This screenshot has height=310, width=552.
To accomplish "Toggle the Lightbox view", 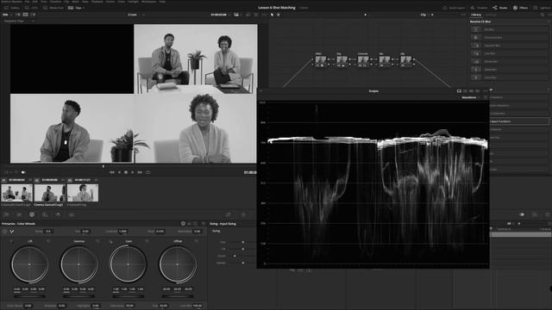I will (x=543, y=8).
